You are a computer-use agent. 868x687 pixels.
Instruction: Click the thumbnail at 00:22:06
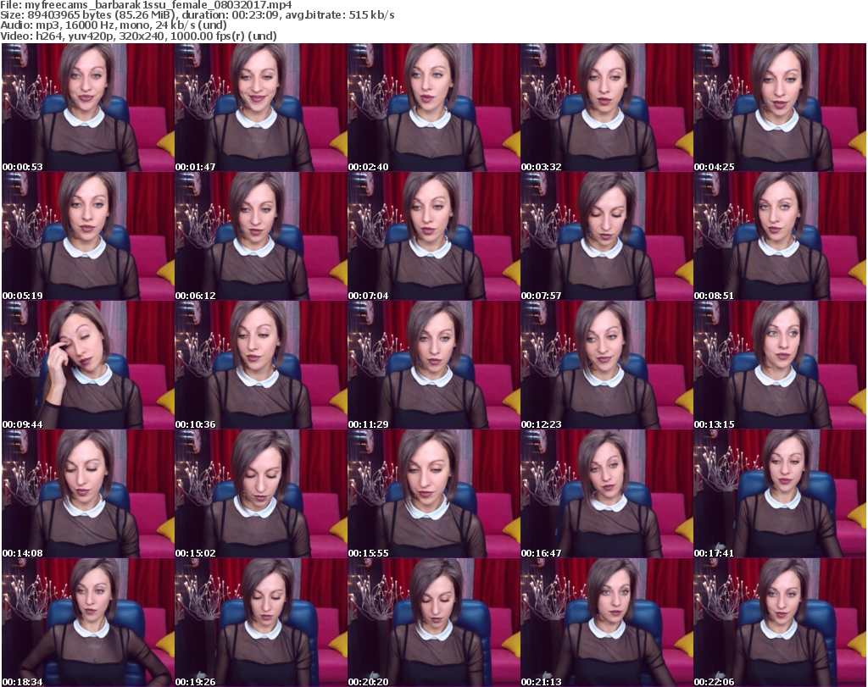(x=780, y=623)
